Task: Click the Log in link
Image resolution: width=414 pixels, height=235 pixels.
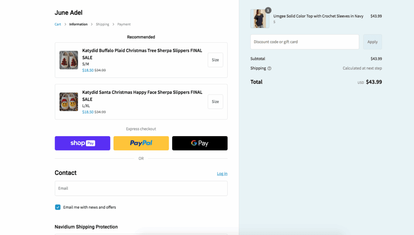Action: coord(222,174)
